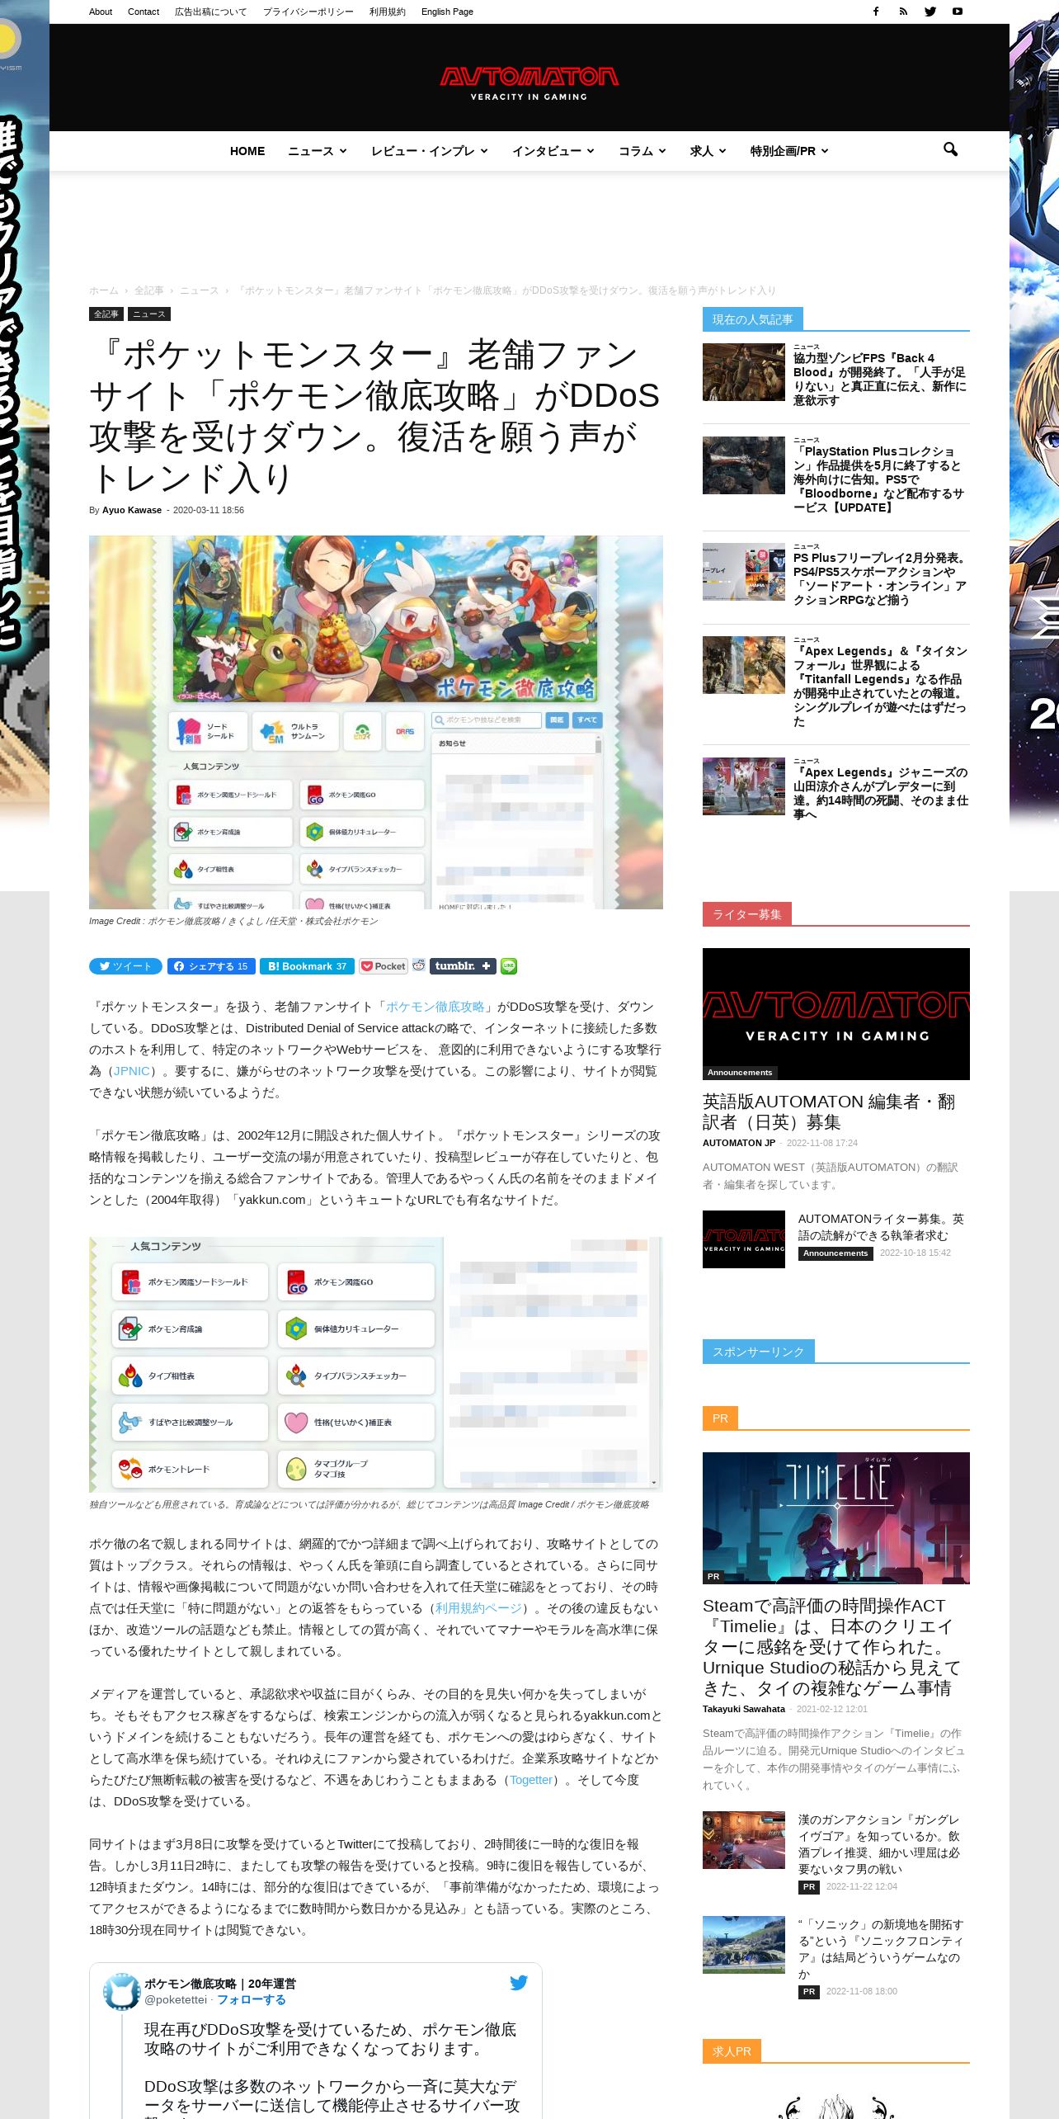
Task: Open the 利用規約ページ link in article
Action: [479, 1608]
